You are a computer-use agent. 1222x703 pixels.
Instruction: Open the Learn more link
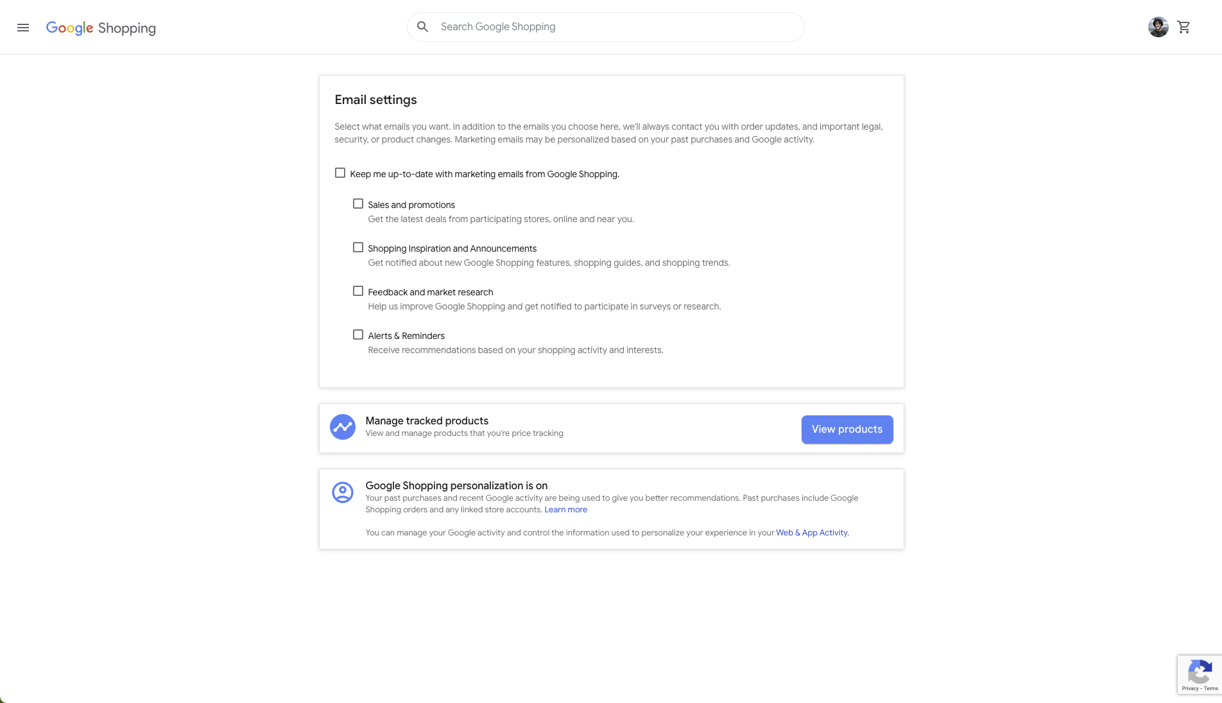(x=565, y=510)
